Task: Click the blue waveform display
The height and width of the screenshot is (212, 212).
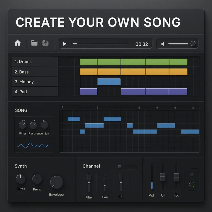Action: click(x=33, y=145)
